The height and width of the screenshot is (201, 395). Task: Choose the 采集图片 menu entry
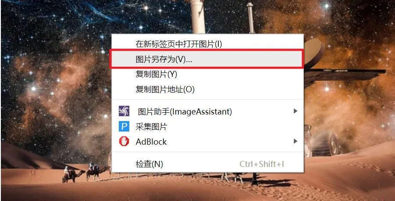151,127
